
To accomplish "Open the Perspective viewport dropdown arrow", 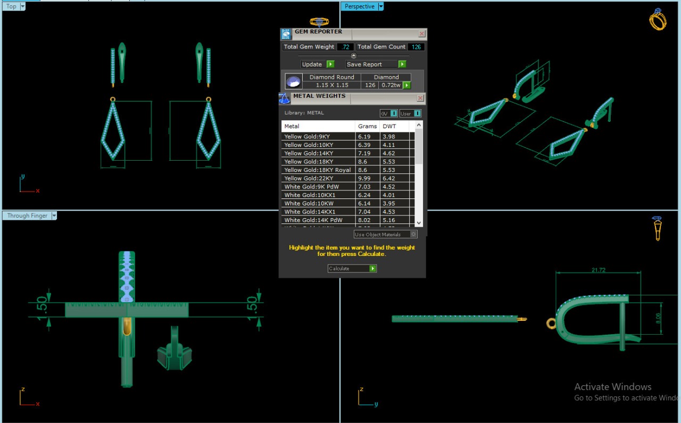I will (x=381, y=6).
